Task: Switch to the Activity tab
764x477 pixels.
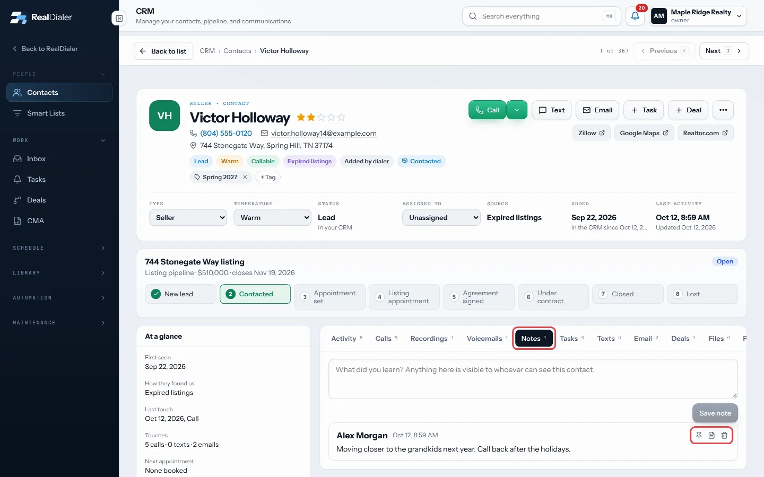Action: pos(346,338)
